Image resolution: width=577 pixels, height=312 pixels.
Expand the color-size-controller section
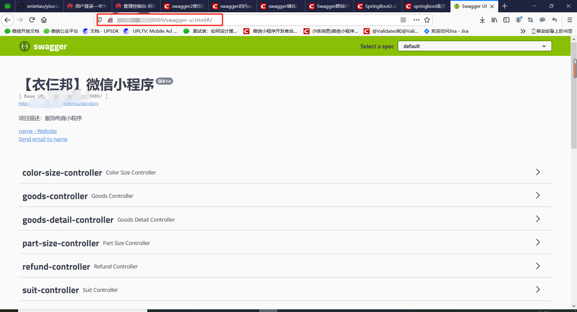(x=285, y=172)
